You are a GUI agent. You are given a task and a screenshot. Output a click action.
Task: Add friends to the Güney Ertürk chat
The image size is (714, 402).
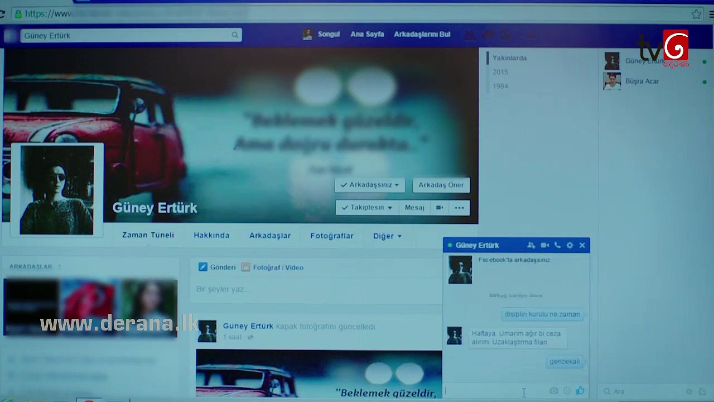531,245
